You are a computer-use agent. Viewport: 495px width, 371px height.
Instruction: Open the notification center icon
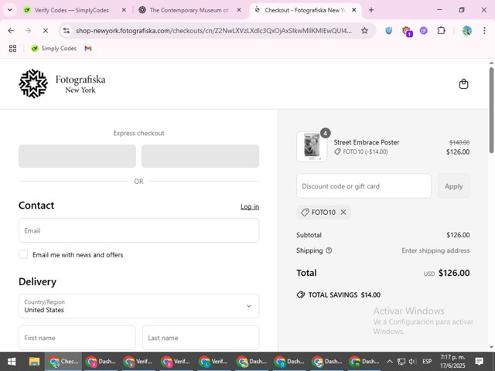point(480,362)
